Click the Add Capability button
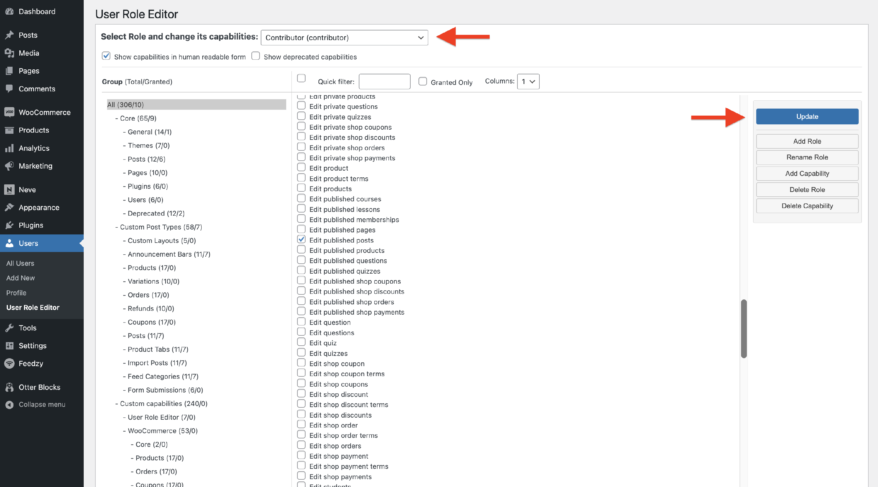Screen dimensions: 878x487 click(807, 174)
